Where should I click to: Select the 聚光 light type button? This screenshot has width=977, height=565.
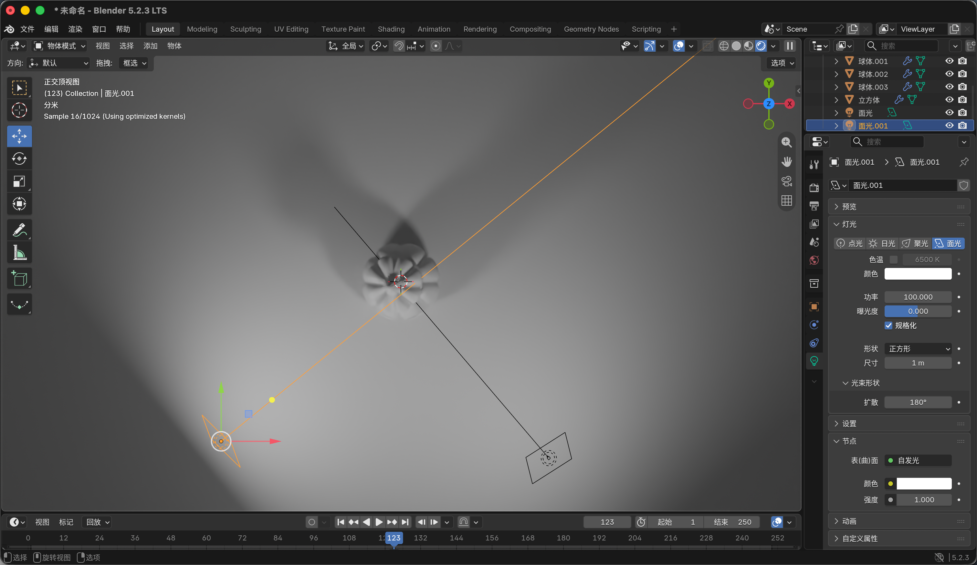pos(915,243)
